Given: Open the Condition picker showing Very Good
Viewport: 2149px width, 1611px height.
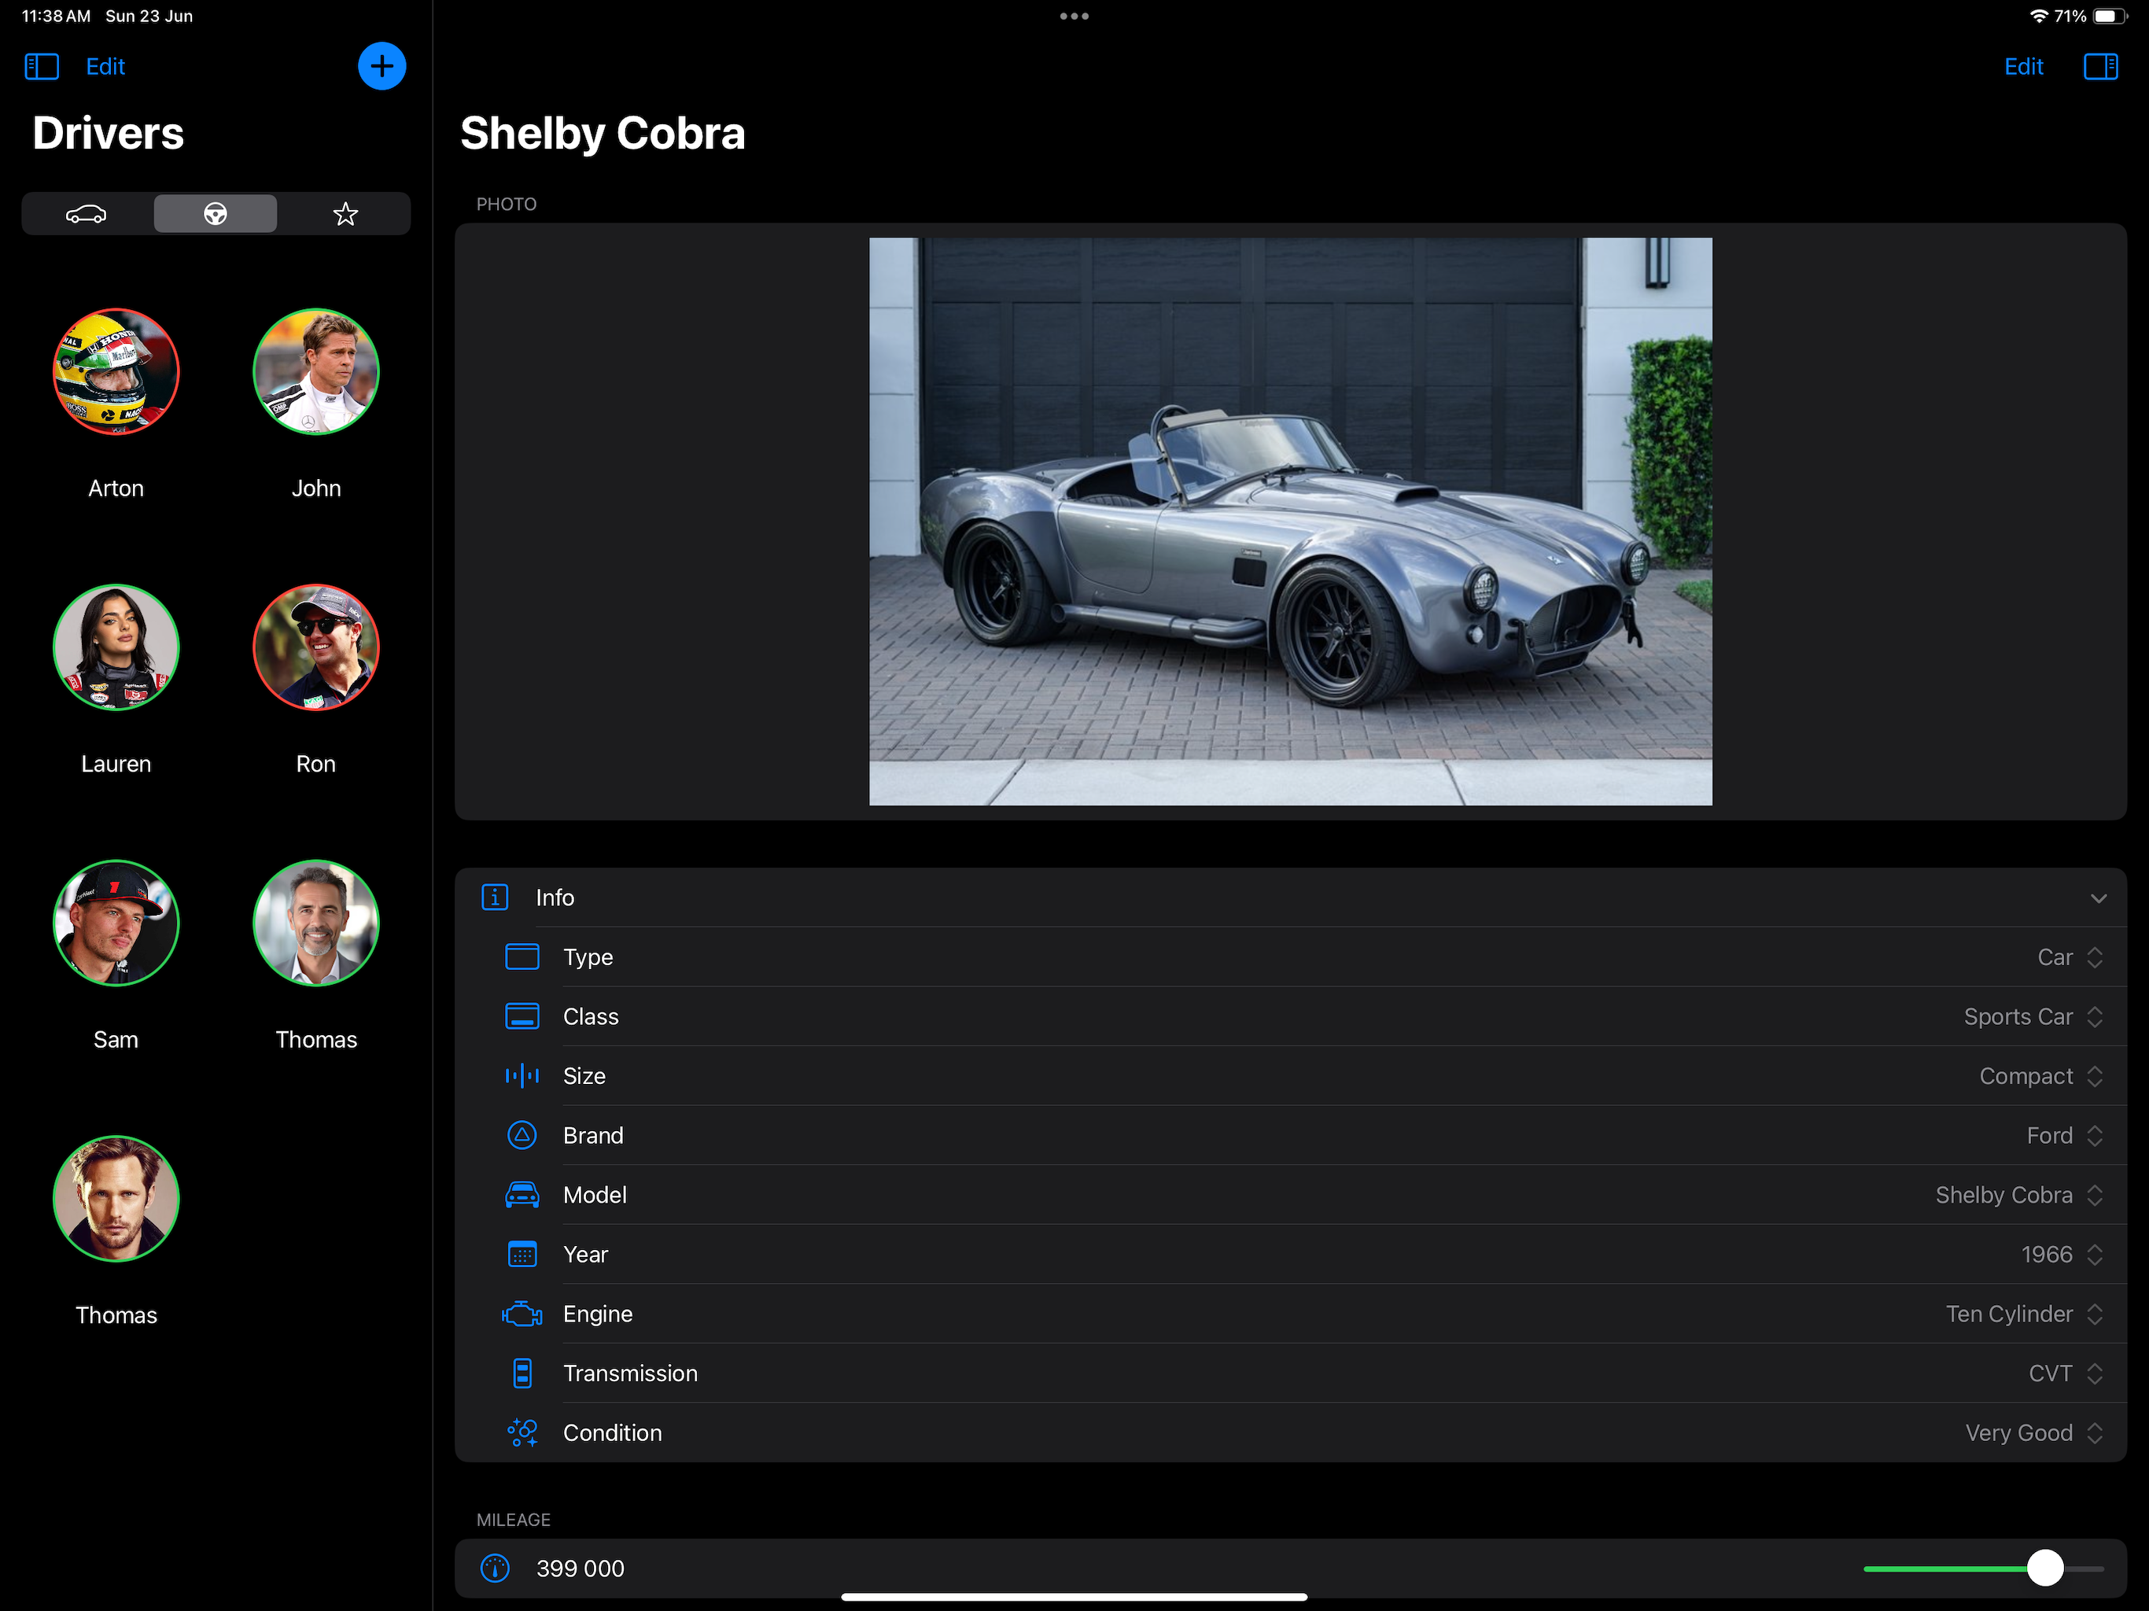Looking at the screenshot, I should 2034,1432.
